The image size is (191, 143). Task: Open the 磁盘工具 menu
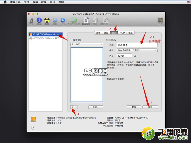[15, 2]
